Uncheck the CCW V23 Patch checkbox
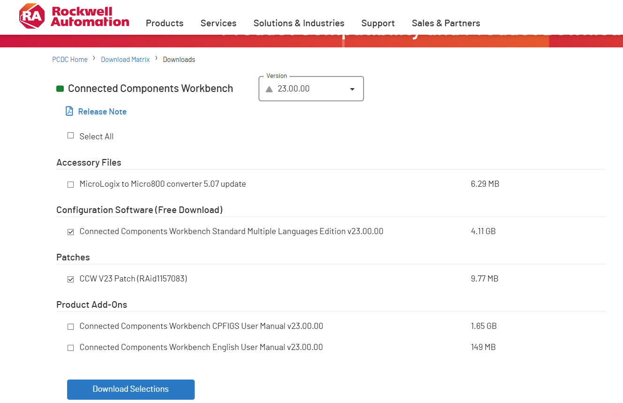The image size is (623, 403). pyautogui.click(x=71, y=280)
